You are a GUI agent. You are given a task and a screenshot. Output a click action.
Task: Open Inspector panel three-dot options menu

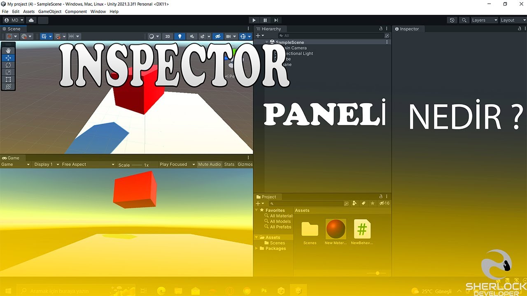coord(525,29)
